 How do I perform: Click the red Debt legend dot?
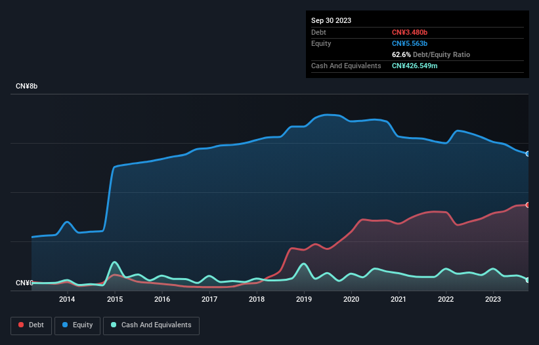[22, 325]
